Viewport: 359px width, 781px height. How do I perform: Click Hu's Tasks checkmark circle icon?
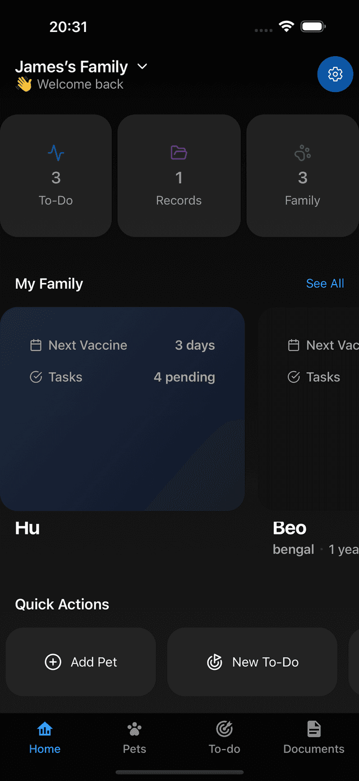pyautogui.click(x=36, y=377)
